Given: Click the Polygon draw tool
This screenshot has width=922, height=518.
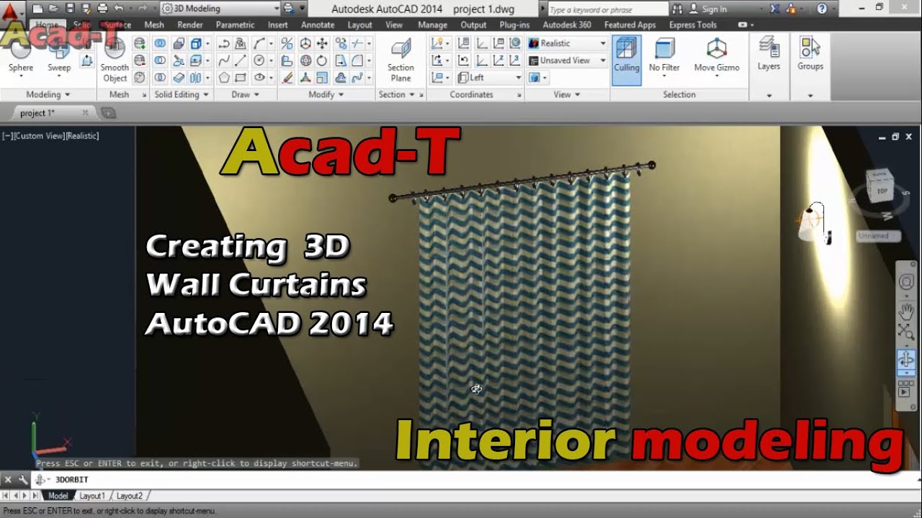Looking at the screenshot, I should [224, 78].
